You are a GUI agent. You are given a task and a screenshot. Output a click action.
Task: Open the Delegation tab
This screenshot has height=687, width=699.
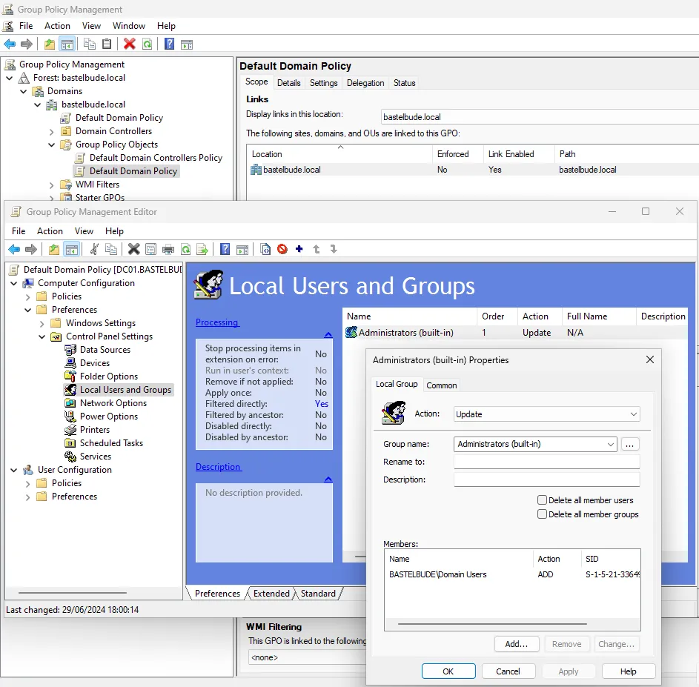tap(365, 83)
